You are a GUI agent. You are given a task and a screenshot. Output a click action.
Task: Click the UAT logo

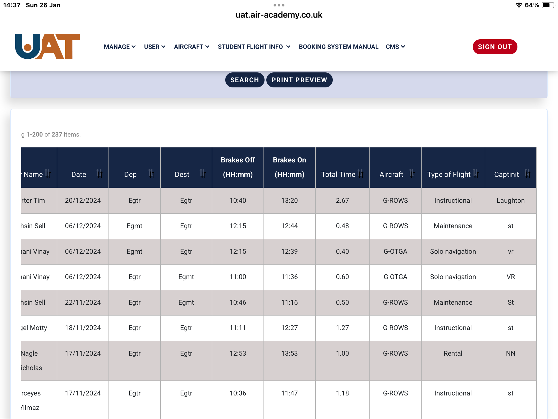point(48,47)
